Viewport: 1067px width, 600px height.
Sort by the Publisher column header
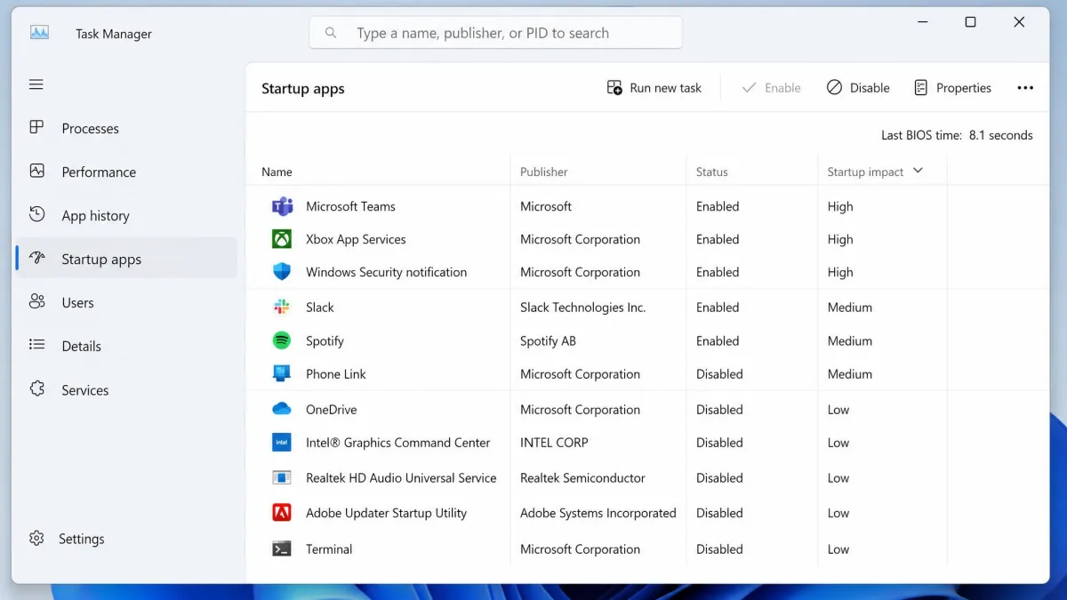tap(544, 172)
